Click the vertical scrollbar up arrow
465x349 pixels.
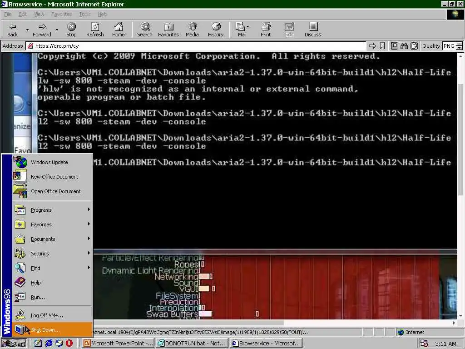460,56
